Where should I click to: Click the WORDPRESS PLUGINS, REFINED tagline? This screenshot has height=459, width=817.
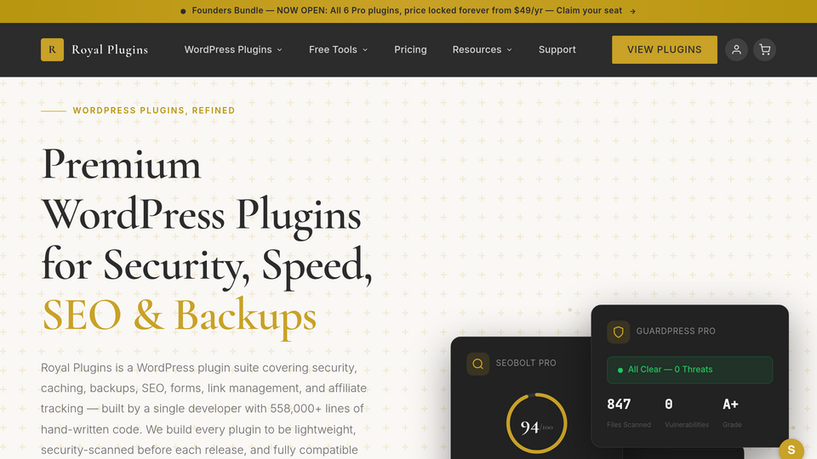click(154, 110)
